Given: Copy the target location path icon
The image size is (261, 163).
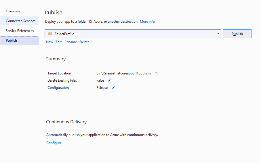Looking at the screenshot, I should tap(157, 73).
